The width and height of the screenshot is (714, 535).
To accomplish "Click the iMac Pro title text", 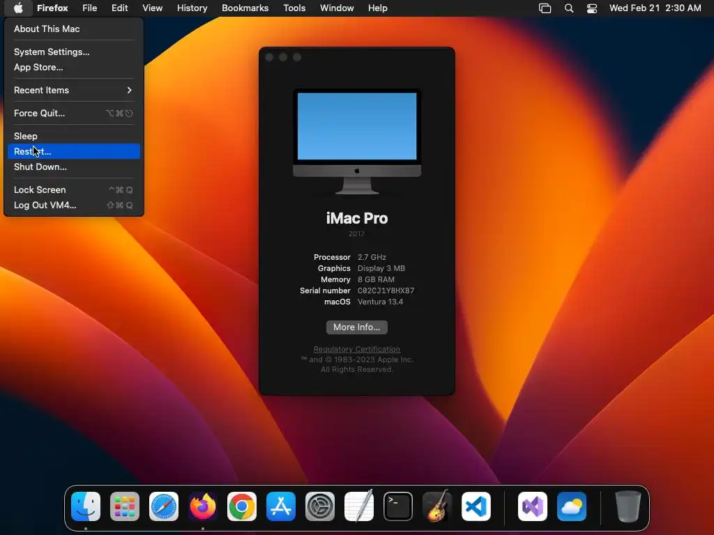I will coord(357,218).
